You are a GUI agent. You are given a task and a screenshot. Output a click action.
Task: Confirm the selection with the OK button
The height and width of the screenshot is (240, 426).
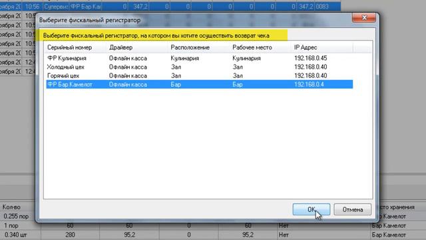click(x=312, y=209)
